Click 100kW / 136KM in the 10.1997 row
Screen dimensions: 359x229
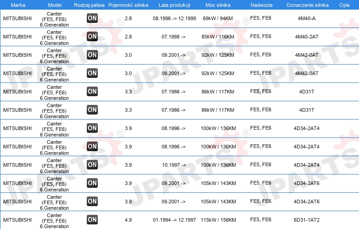[218, 165]
